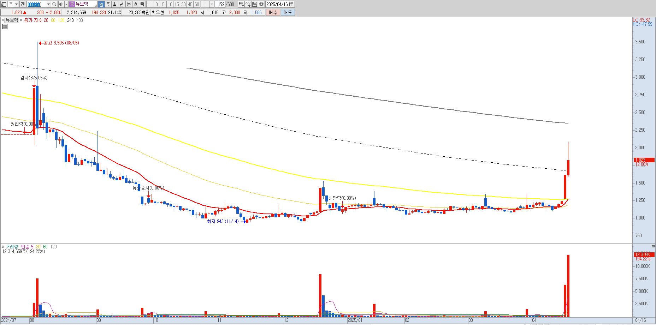This screenshot has height=325, width=656.
Task: Select the 틱 (tick) period toggle
Action: pyautogui.click(x=142, y=4)
